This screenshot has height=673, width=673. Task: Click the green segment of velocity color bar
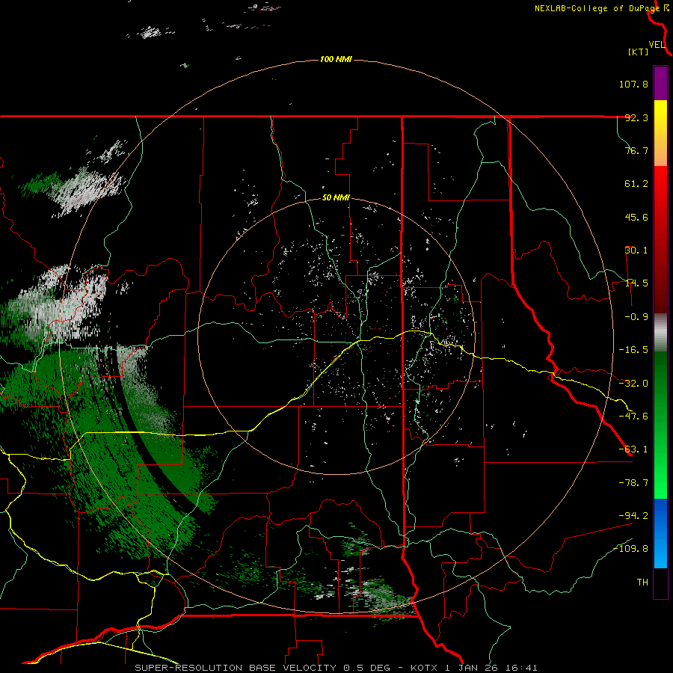tap(660, 425)
